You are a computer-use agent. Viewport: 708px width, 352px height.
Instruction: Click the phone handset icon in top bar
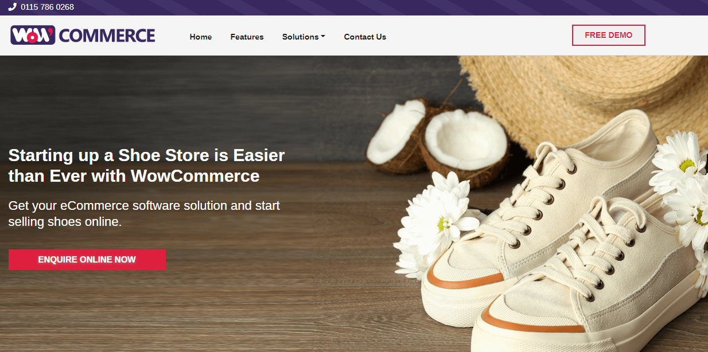(13, 7)
